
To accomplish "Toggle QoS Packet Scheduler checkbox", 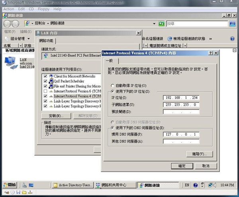I will coord(45,81).
